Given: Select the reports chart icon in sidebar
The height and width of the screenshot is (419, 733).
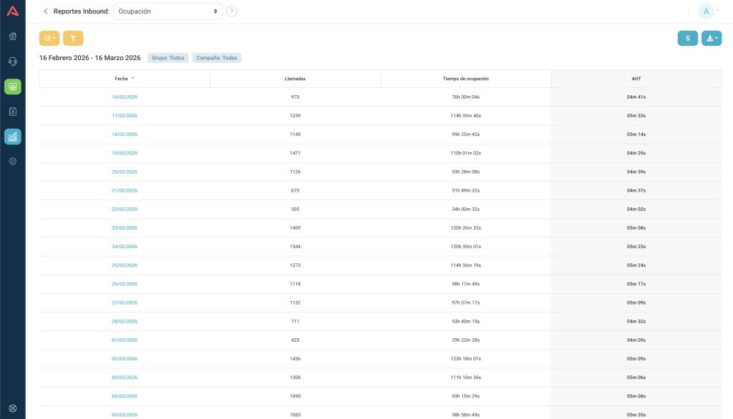Looking at the screenshot, I should tap(12, 137).
